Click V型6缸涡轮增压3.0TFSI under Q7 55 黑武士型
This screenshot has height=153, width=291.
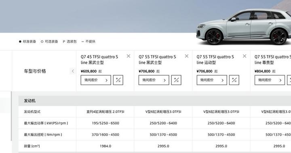(163, 112)
